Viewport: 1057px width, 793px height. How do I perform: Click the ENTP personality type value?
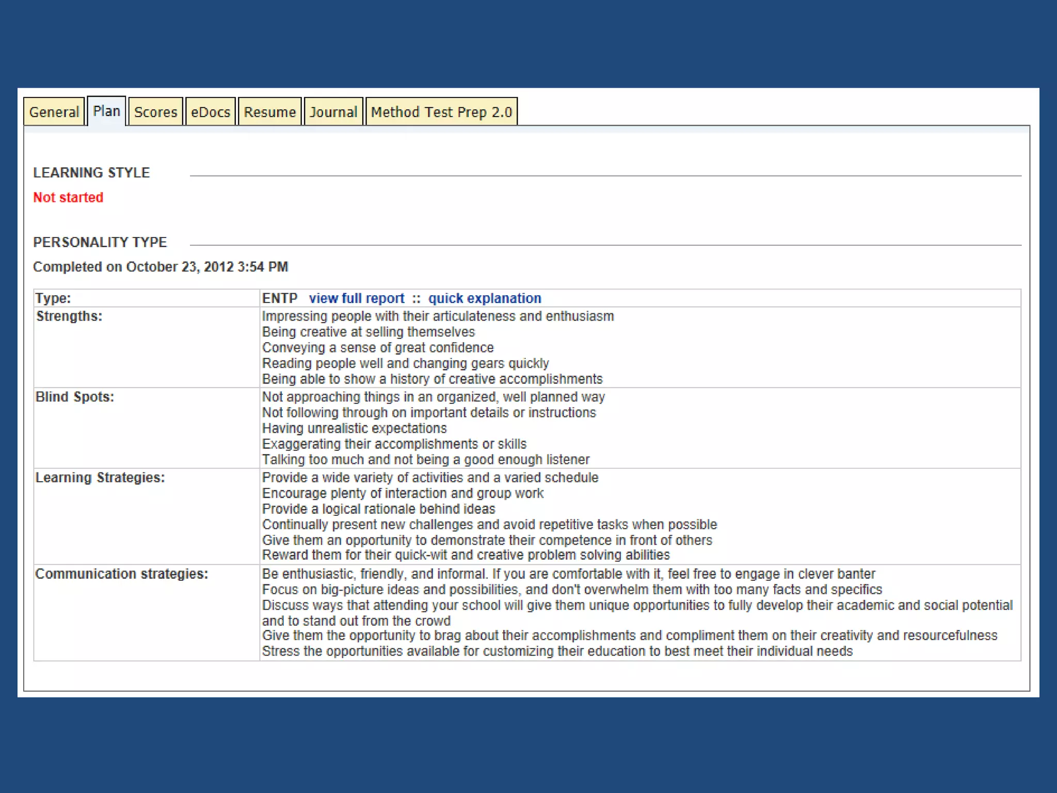[280, 298]
